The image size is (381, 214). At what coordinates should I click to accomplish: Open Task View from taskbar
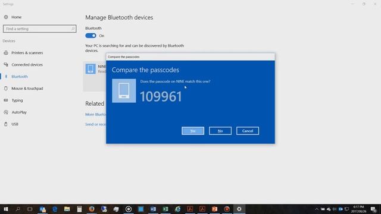30,209
